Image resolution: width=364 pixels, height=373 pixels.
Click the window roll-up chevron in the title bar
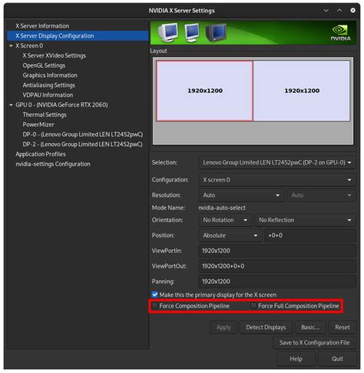coord(339,10)
